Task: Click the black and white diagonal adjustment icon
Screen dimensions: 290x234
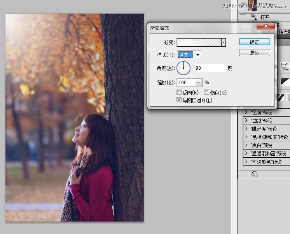Action: (285, 81)
